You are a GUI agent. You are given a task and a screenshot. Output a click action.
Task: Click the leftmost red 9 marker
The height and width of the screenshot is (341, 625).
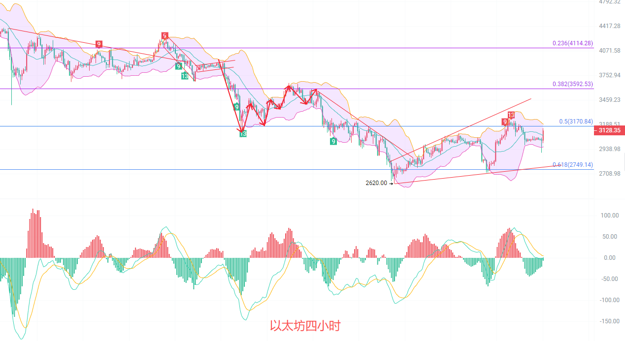coord(99,44)
